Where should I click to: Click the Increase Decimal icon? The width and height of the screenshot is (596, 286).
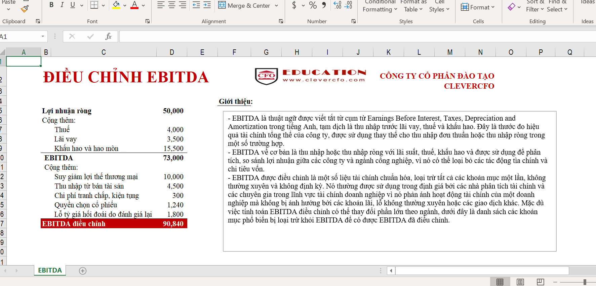(337, 5)
